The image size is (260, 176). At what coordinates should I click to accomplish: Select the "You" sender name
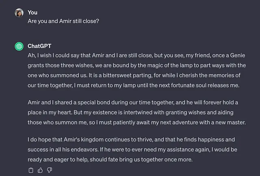(32, 13)
